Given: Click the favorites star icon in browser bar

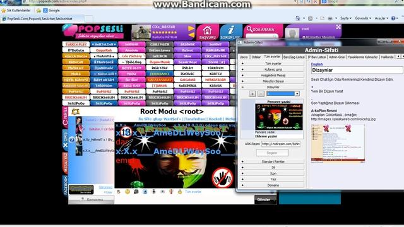Looking at the screenshot, I should pyautogui.click(x=4, y=11).
